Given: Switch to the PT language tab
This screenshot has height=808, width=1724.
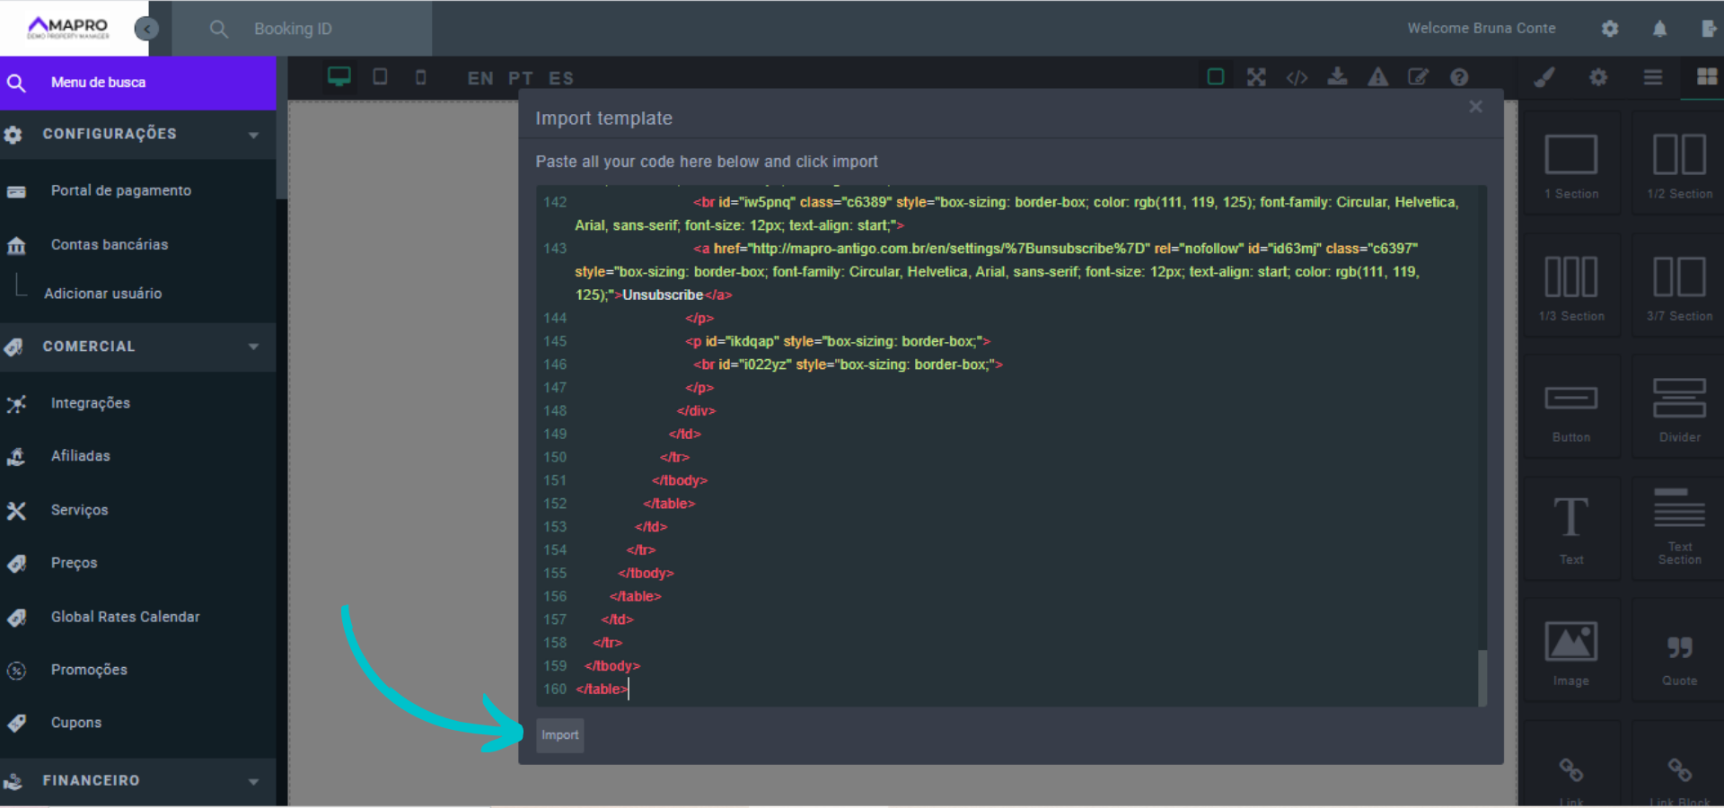Looking at the screenshot, I should [521, 78].
